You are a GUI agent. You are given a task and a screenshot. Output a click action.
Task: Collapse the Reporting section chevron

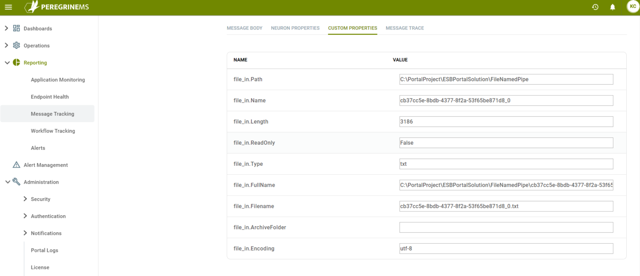(x=7, y=63)
